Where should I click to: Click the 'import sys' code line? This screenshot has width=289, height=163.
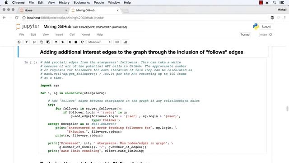click(50, 86)
